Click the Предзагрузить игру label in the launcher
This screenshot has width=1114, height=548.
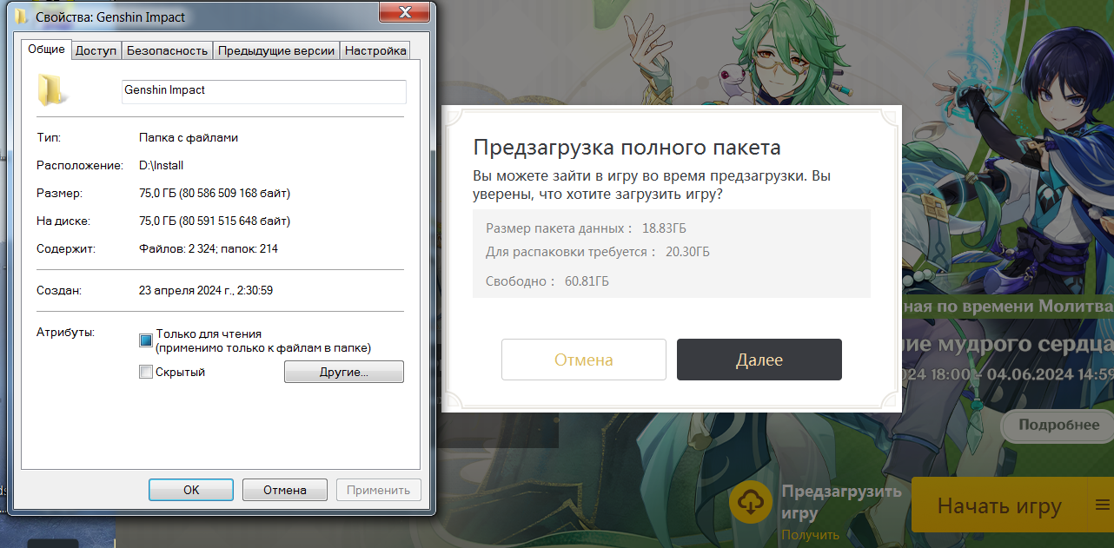[x=841, y=501]
